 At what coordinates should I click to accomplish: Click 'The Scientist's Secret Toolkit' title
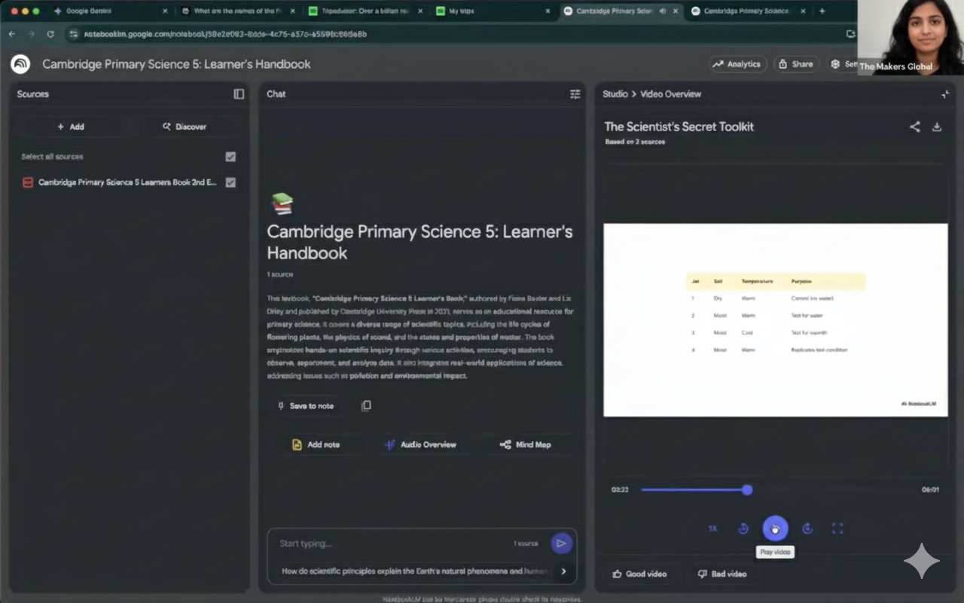click(x=679, y=127)
